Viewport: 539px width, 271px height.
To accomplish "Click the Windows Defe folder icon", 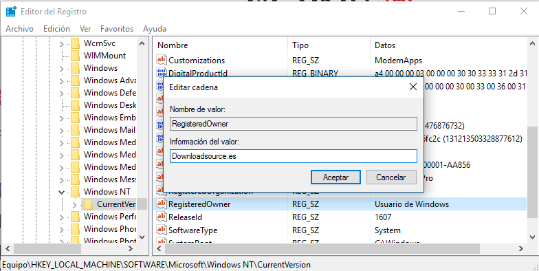I will pyautogui.click(x=76, y=93).
